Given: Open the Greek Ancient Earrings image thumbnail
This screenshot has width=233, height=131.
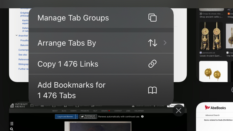Looking at the screenshot, I should tap(211, 36).
